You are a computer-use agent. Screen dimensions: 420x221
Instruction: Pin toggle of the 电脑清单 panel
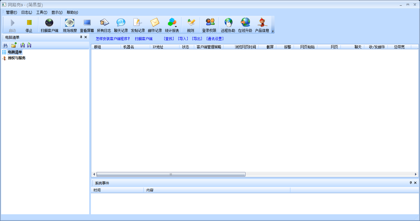[81, 37]
